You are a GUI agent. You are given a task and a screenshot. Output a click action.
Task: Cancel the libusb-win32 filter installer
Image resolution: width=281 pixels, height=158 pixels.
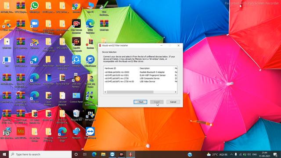point(173,102)
